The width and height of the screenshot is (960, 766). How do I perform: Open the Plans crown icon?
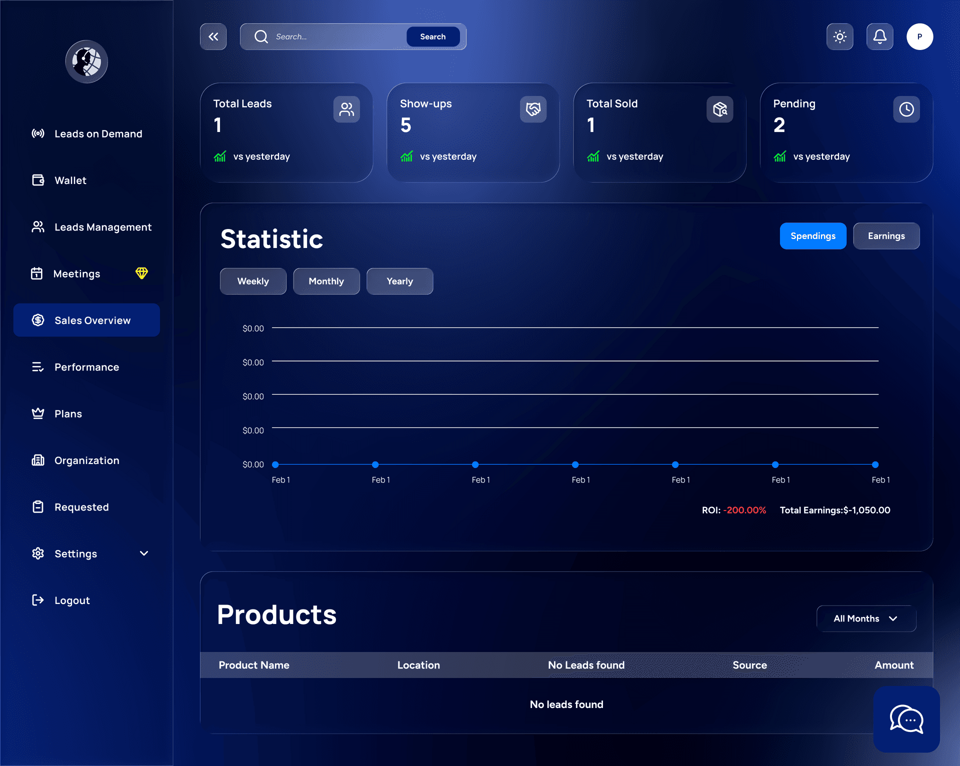pyautogui.click(x=38, y=413)
